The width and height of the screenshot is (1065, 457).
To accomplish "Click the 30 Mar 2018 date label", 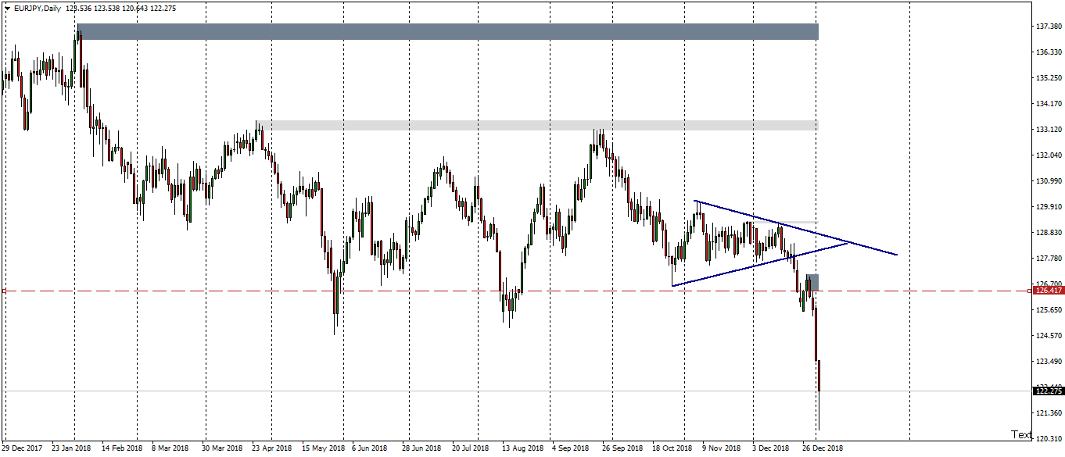I will pos(222,448).
